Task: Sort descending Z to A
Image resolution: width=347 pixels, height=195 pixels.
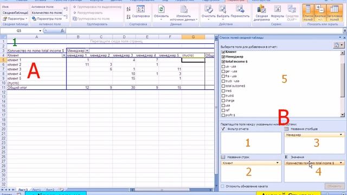Action: click(x=128, y=17)
